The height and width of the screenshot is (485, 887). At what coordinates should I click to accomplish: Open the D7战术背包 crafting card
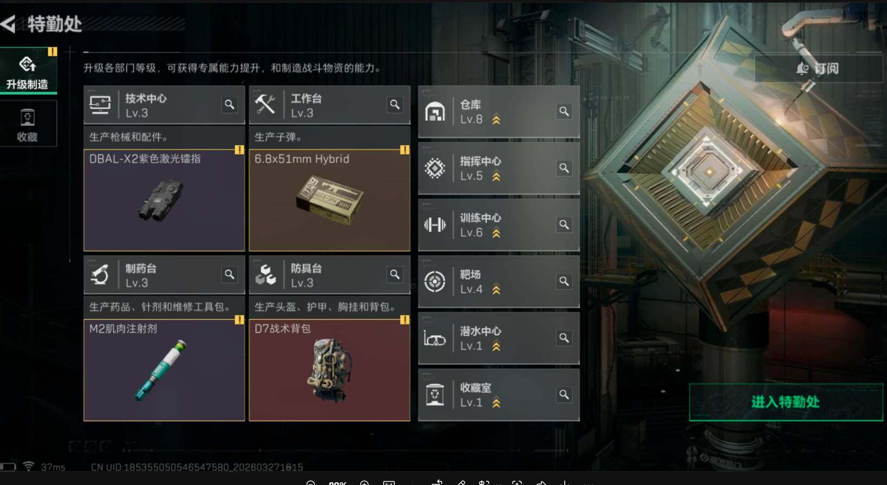point(329,370)
